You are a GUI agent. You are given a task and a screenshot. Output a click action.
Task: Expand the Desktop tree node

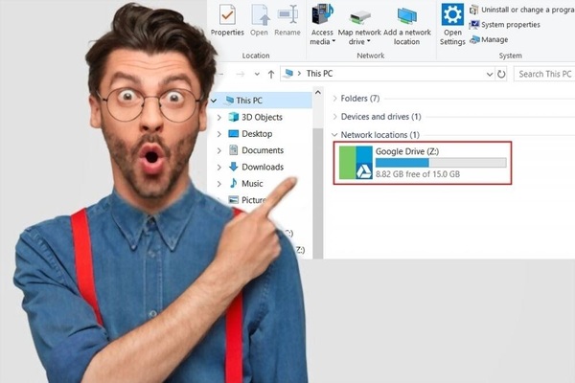click(218, 134)
